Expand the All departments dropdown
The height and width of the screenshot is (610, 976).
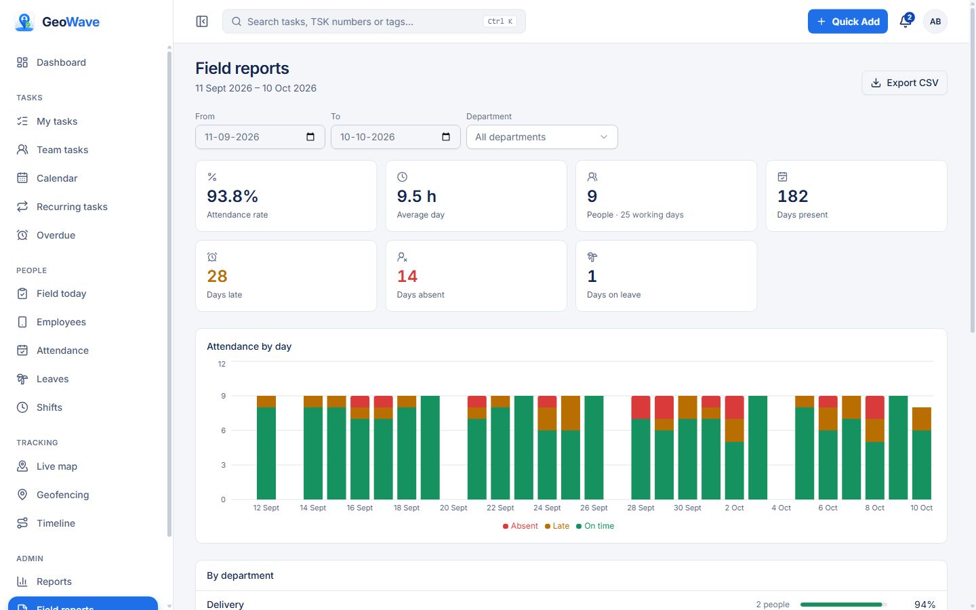pos(542,137)
